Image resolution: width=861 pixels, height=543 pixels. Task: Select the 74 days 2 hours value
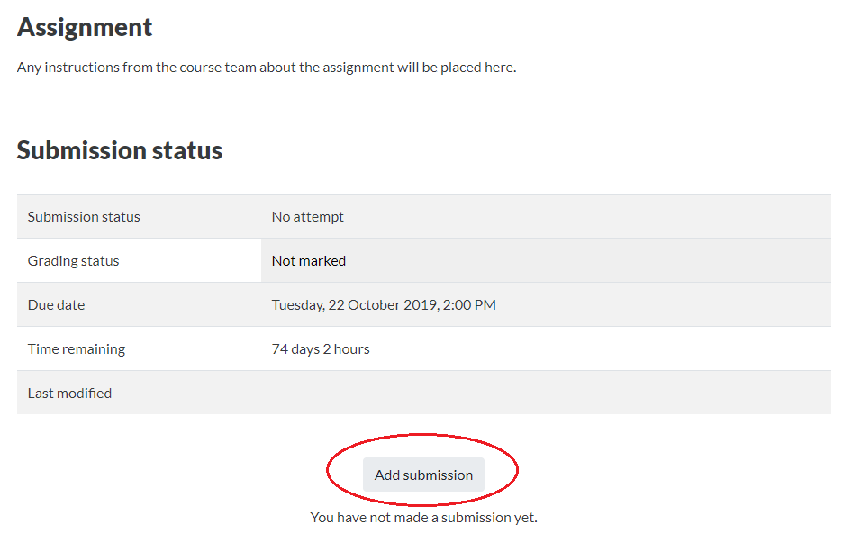point(321,349)
